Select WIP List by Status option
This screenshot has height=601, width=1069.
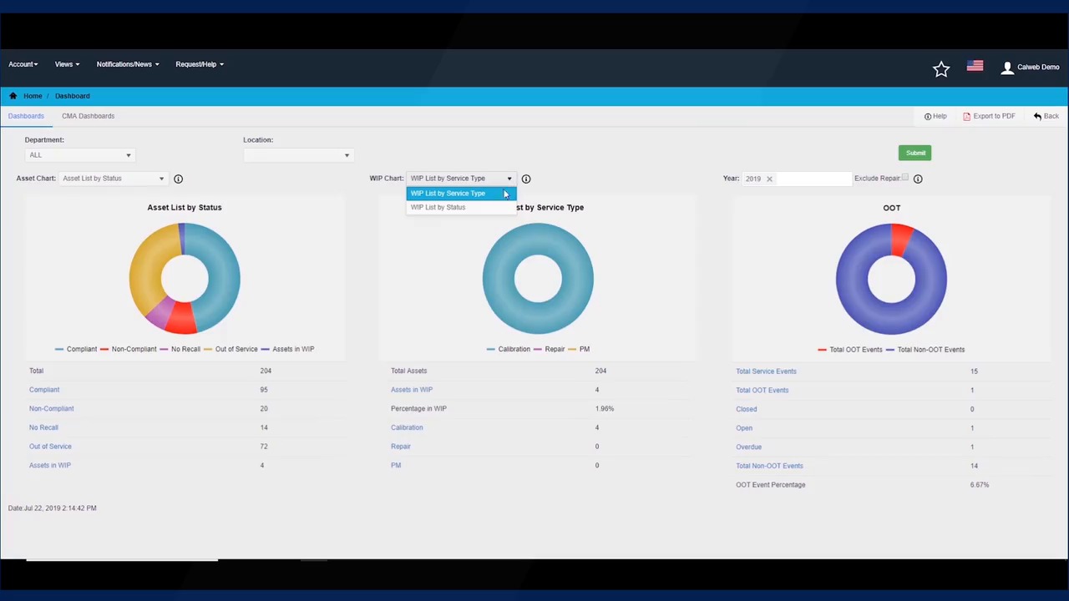coord(438,208)
